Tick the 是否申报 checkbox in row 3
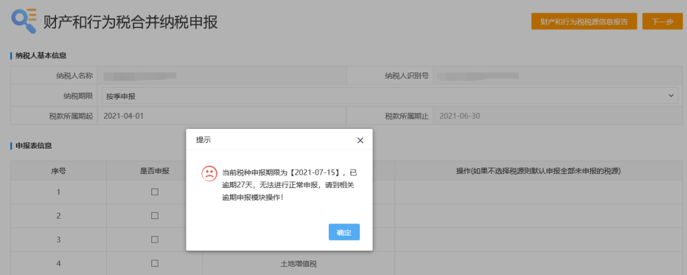This screenshot has height=275, width=687. [155, 239]
